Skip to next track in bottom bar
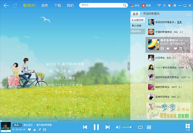Screen dimensions: 193x133 (x=107, y=127)
